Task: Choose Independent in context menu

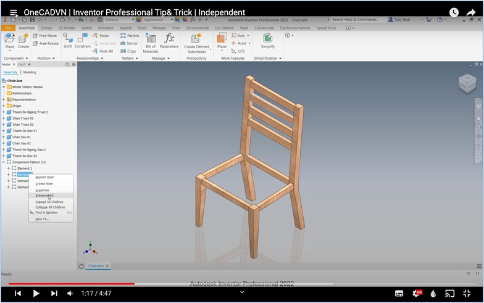Action: pyautogui.click(x=51, y=196)
